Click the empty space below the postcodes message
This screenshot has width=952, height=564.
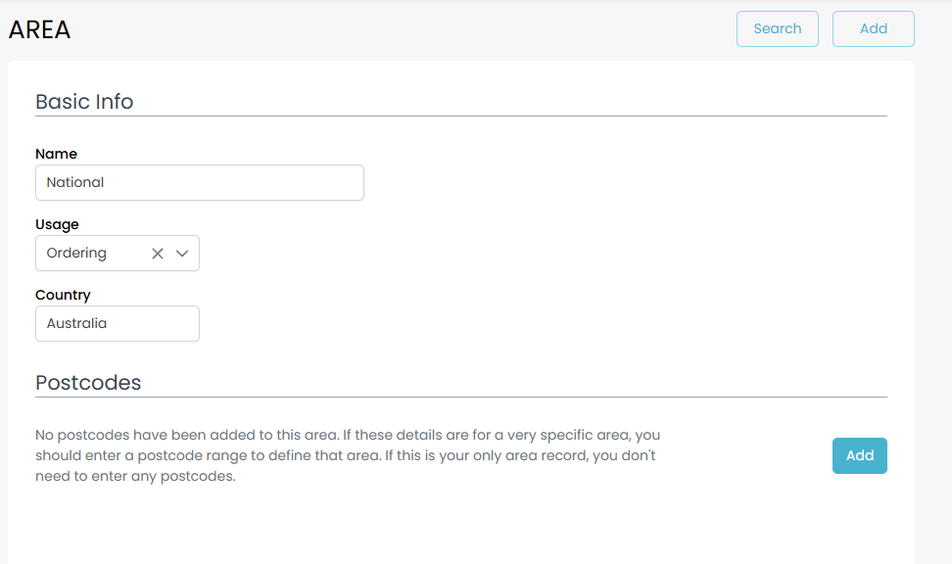click(x=460, y=524)
